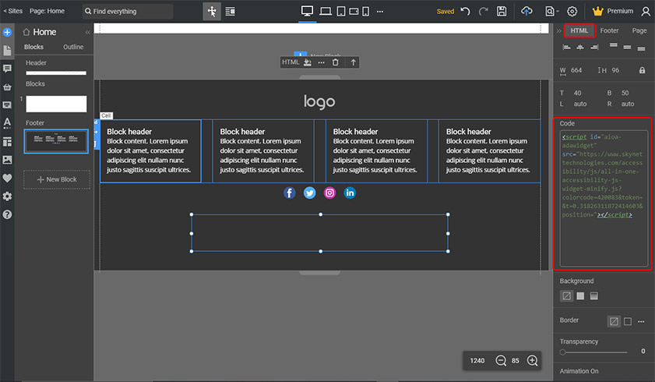The image size is (655, 382).
Task: Open the favorites heart sidebar icon
Action: 7,178
